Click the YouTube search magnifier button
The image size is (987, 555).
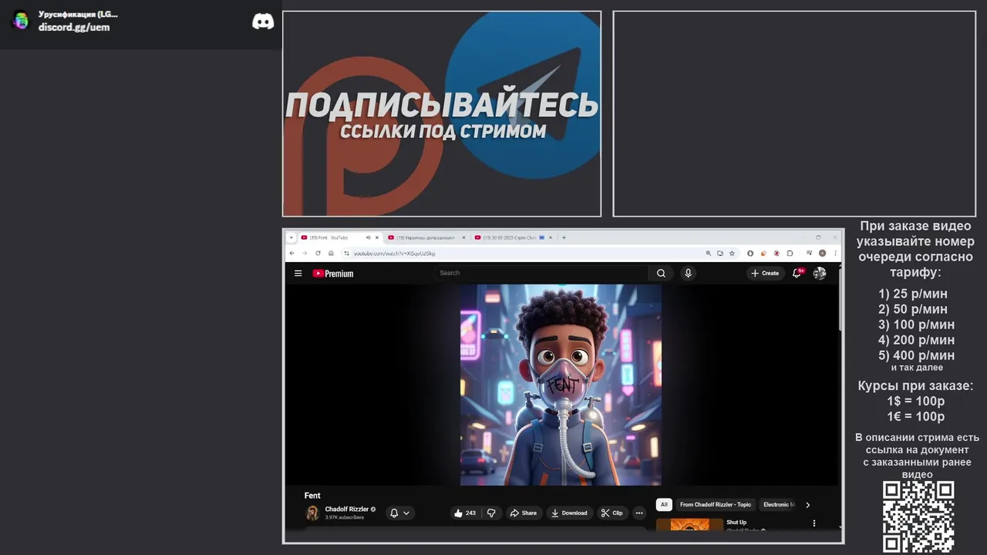click(661, 273)
